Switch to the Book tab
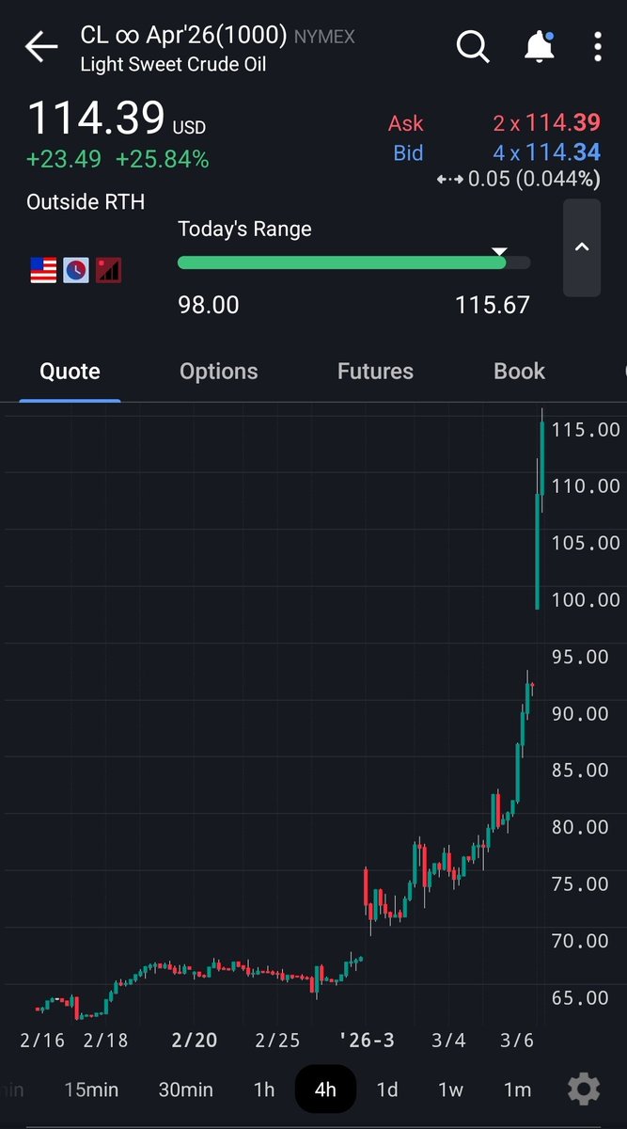Screen dimensions: 627x1129 [x=519, y=372]
